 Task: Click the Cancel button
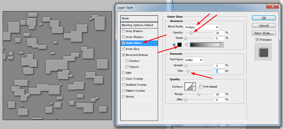(x=264, y=25)
